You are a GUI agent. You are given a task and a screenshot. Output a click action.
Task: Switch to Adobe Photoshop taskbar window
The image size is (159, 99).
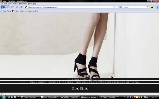tap(109, 97)
